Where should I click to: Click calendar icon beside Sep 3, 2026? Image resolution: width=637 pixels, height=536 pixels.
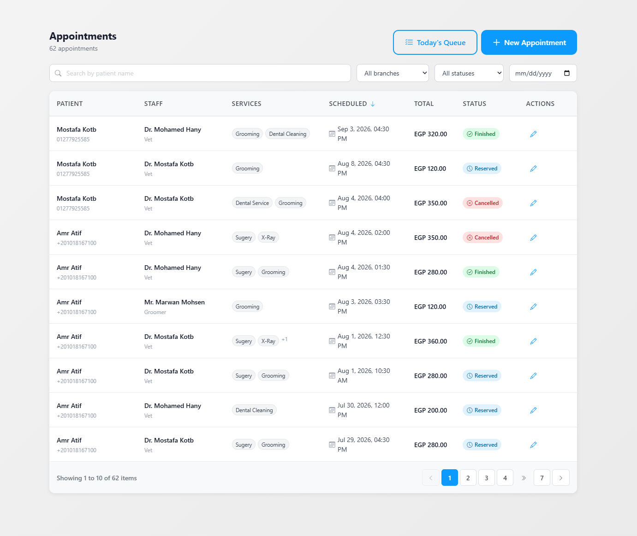pos(332,134)
